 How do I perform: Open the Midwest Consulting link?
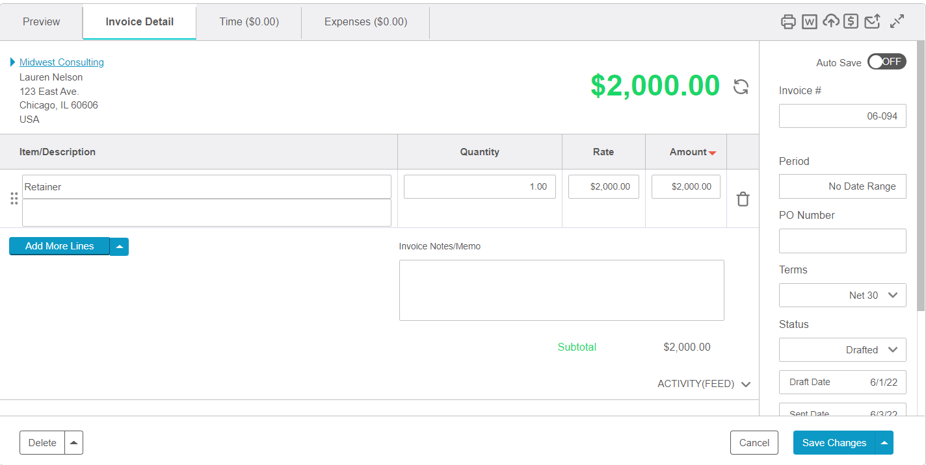[61, 62]
